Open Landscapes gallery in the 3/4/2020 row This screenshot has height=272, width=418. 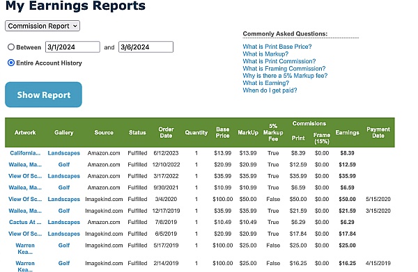pos(63,199)
